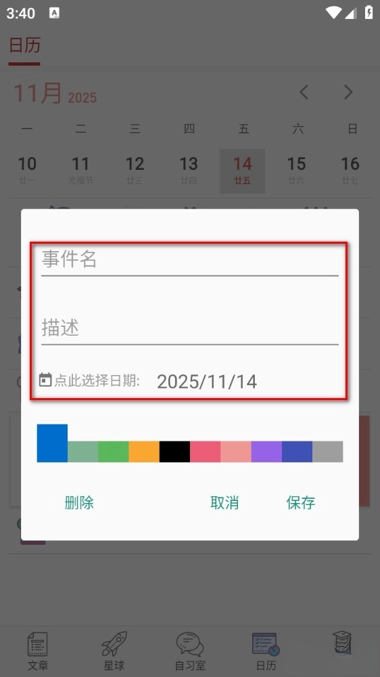Choose the blue color swatch
Screen dimensions: 380x677
[52, 443]
